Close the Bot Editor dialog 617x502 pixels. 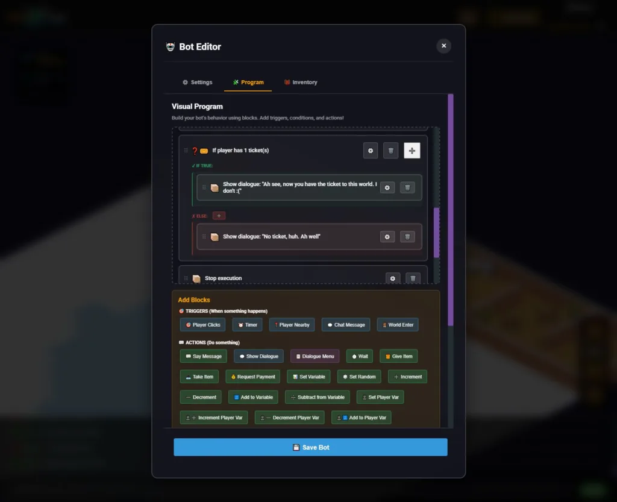[x=443, y=46]
